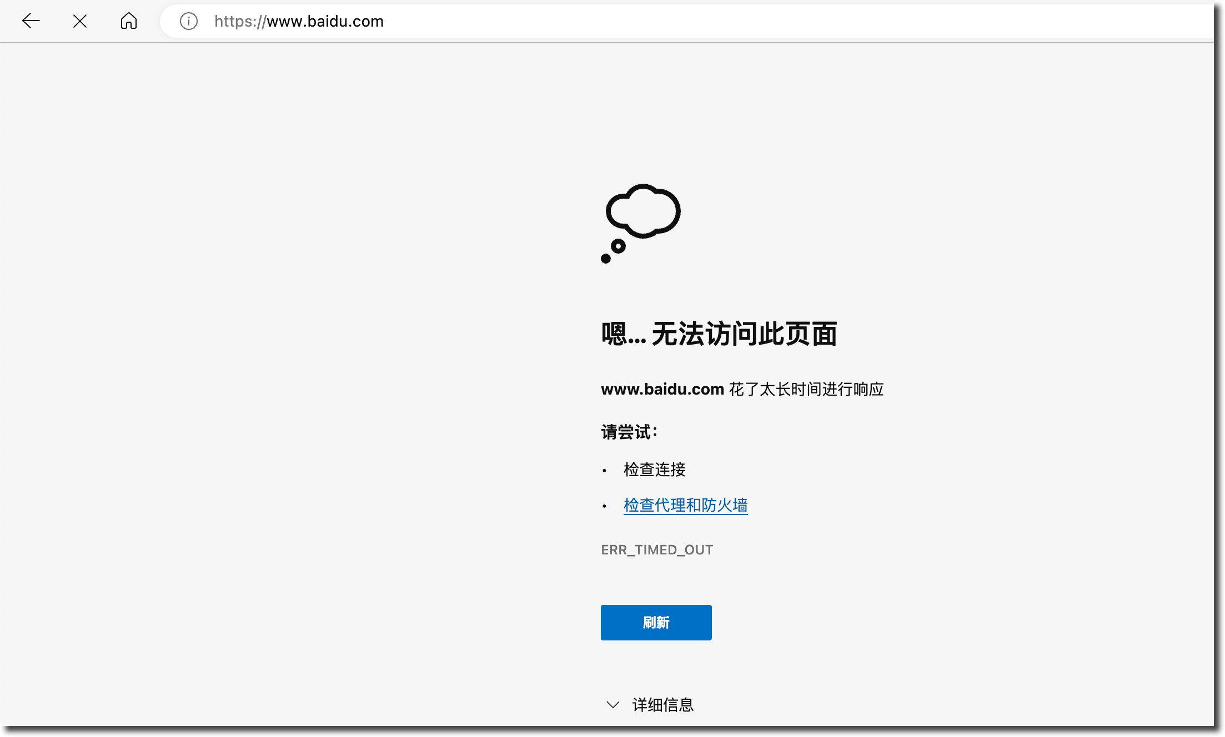The image size is (1225, 737).
Task: Click the 请尝试 suggestion heading
Action: click(629, 432)
